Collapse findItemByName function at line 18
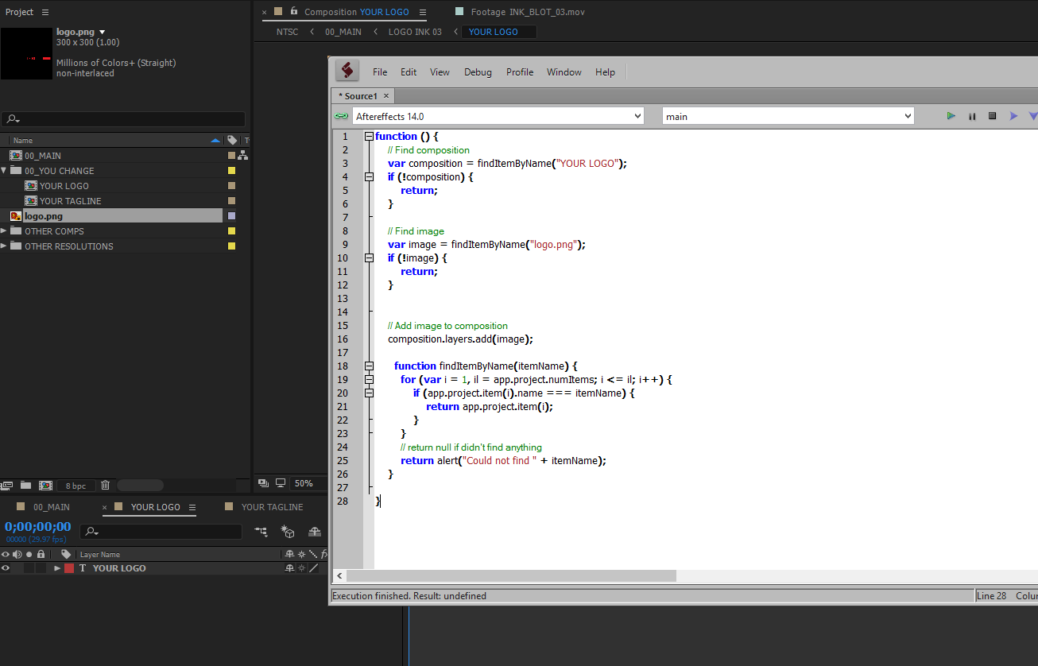This screenshot has width=1038, height=666. click(x=369, y=366)
